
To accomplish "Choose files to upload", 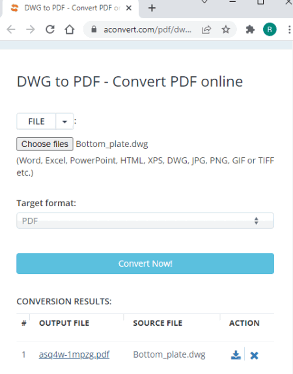I will [45, 144].
